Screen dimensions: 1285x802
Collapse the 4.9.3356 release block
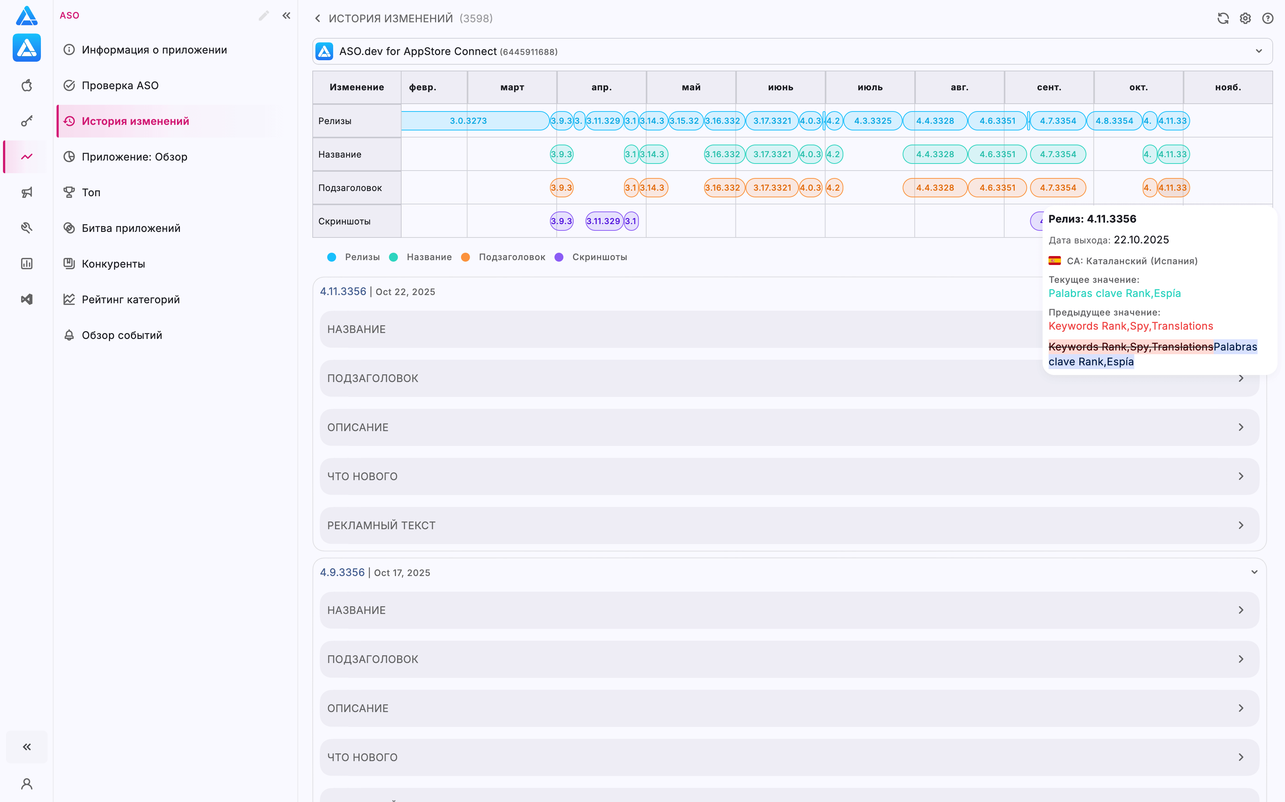tap(1254, 572)
